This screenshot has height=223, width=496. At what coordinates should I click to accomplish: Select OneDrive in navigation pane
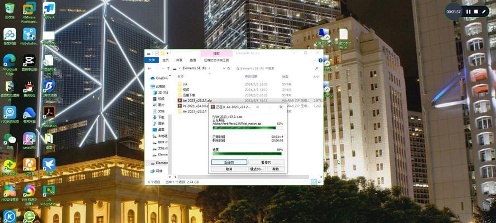click(x=159, y=77)
